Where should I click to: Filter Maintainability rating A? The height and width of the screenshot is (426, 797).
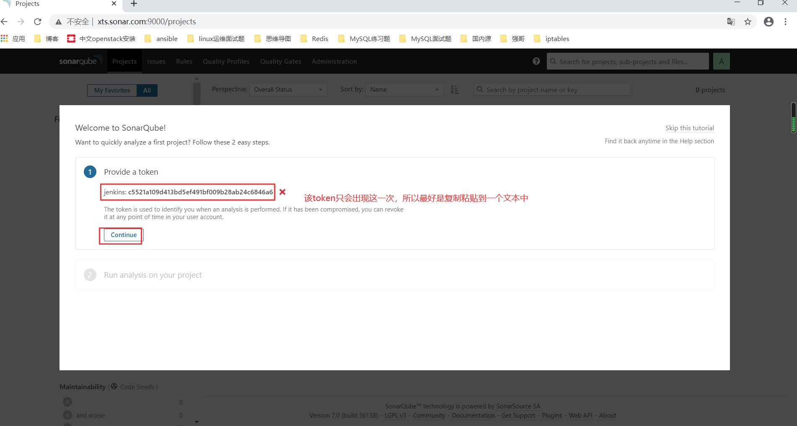pos(122,402)
